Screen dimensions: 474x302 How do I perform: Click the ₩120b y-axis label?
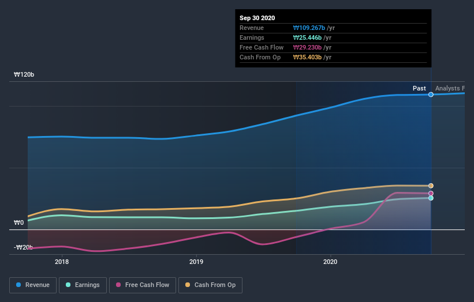(x=24, y=74)
